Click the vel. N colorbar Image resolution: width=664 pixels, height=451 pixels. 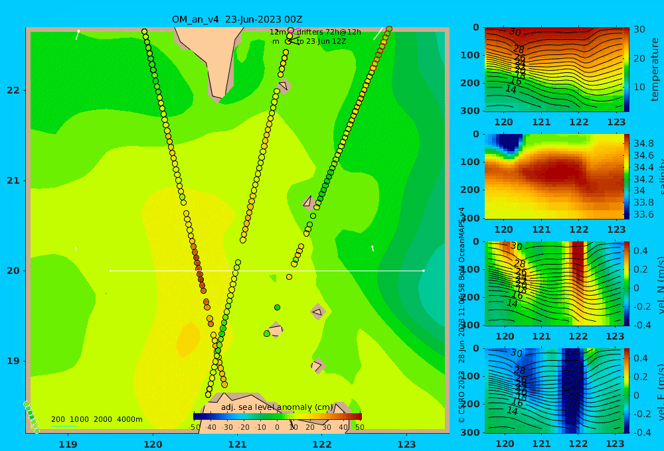(x=626, y=283)
